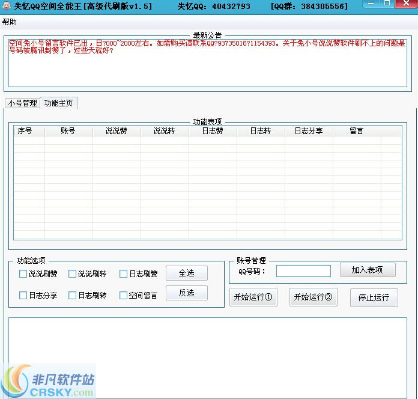Click 开始运行① button
The image size is (418, 399).
pyautogui.click(x=253, y=297)
